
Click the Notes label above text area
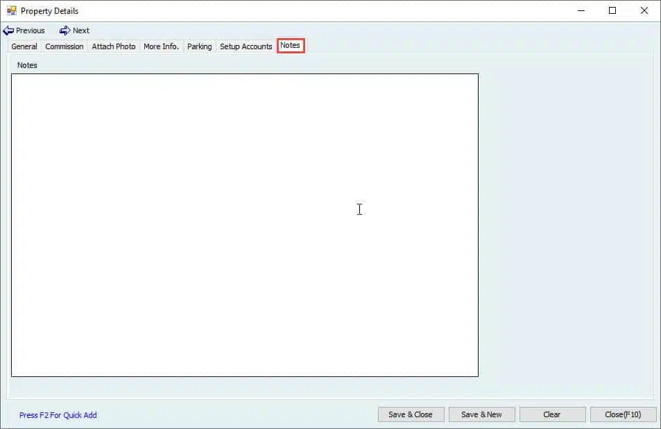[27, 65]
